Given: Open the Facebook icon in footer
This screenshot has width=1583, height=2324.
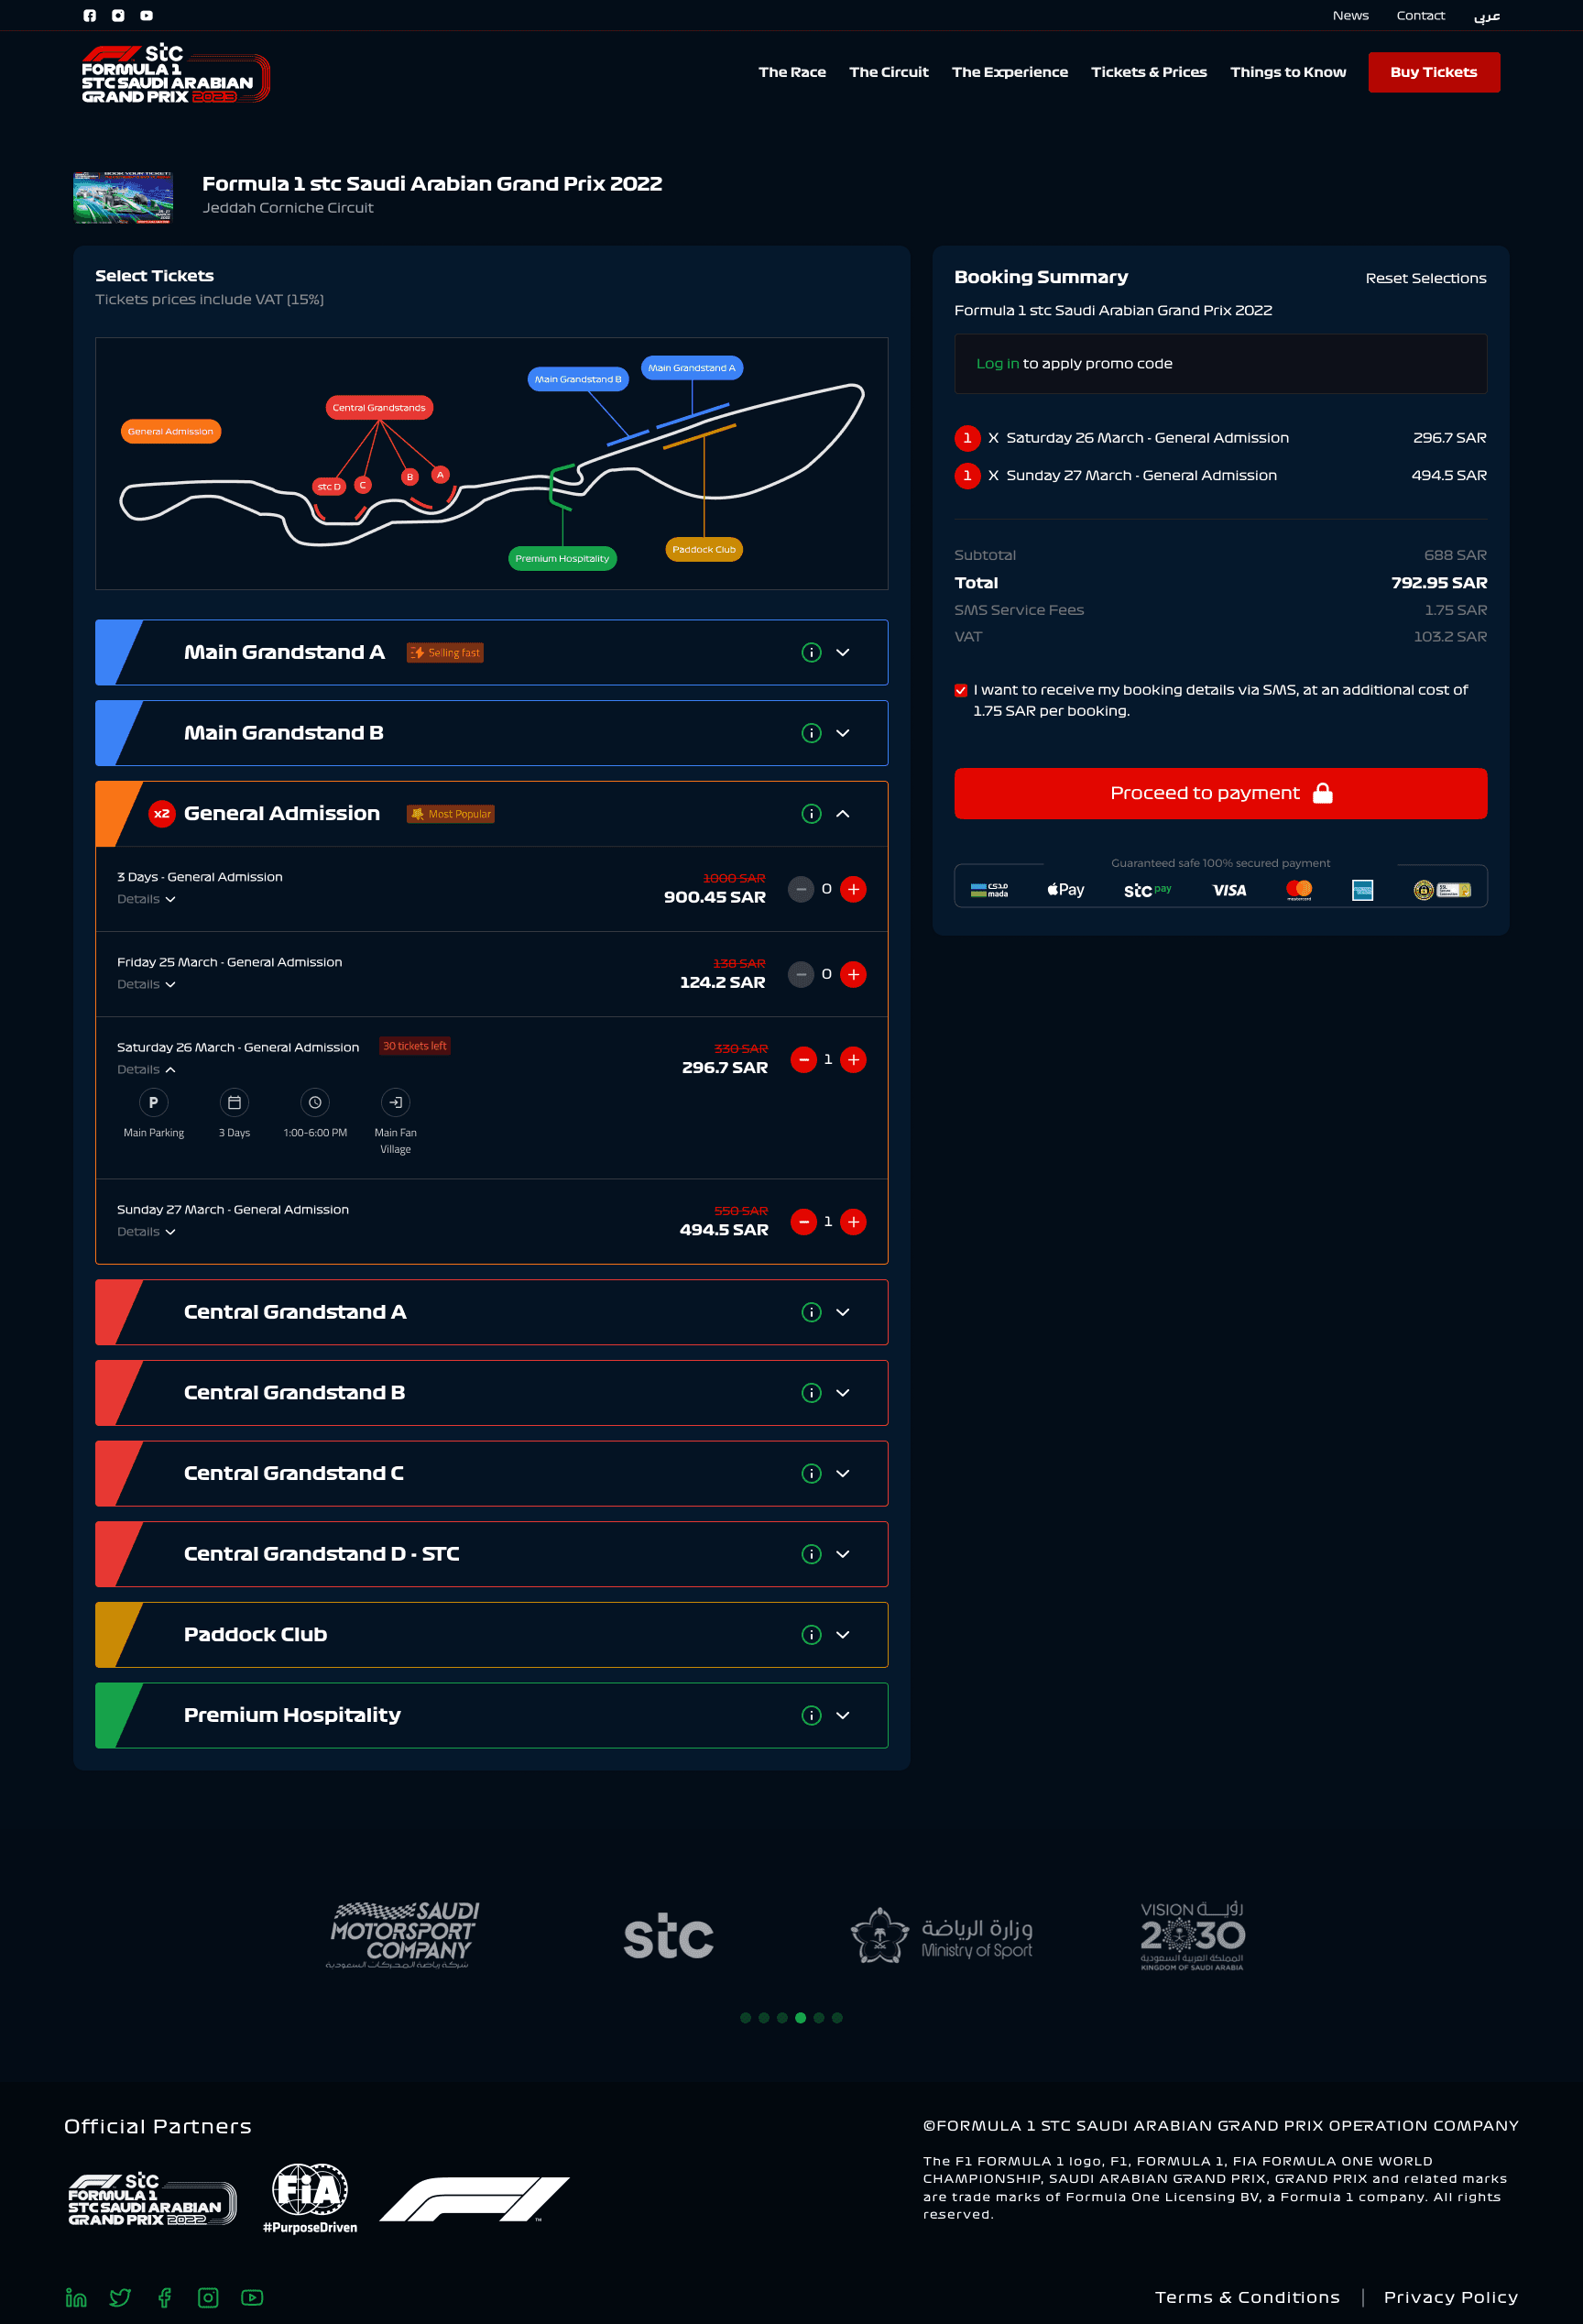Looking at the screenshot, I should 165,2297.
